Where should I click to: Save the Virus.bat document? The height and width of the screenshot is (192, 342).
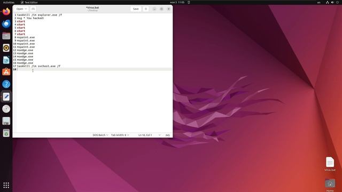pos(136,9)
